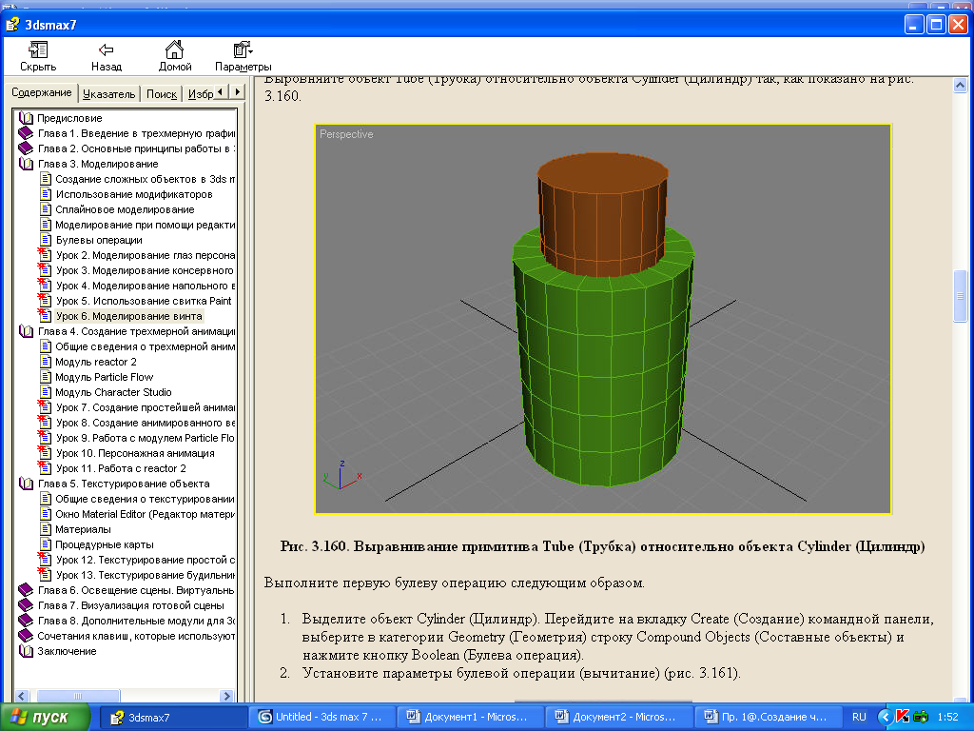This screenshot has height=731, width=974.
Task: Open the Предисловие book icon
Action: coord(26,118)
